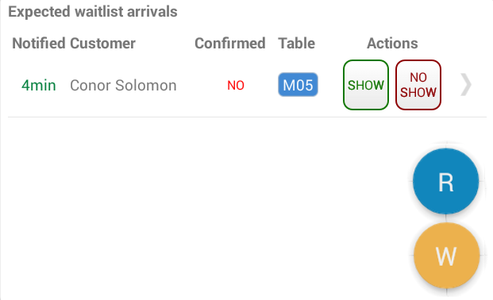
Task: Click the red NO confirmed status
Action: (x=236, y=85)
